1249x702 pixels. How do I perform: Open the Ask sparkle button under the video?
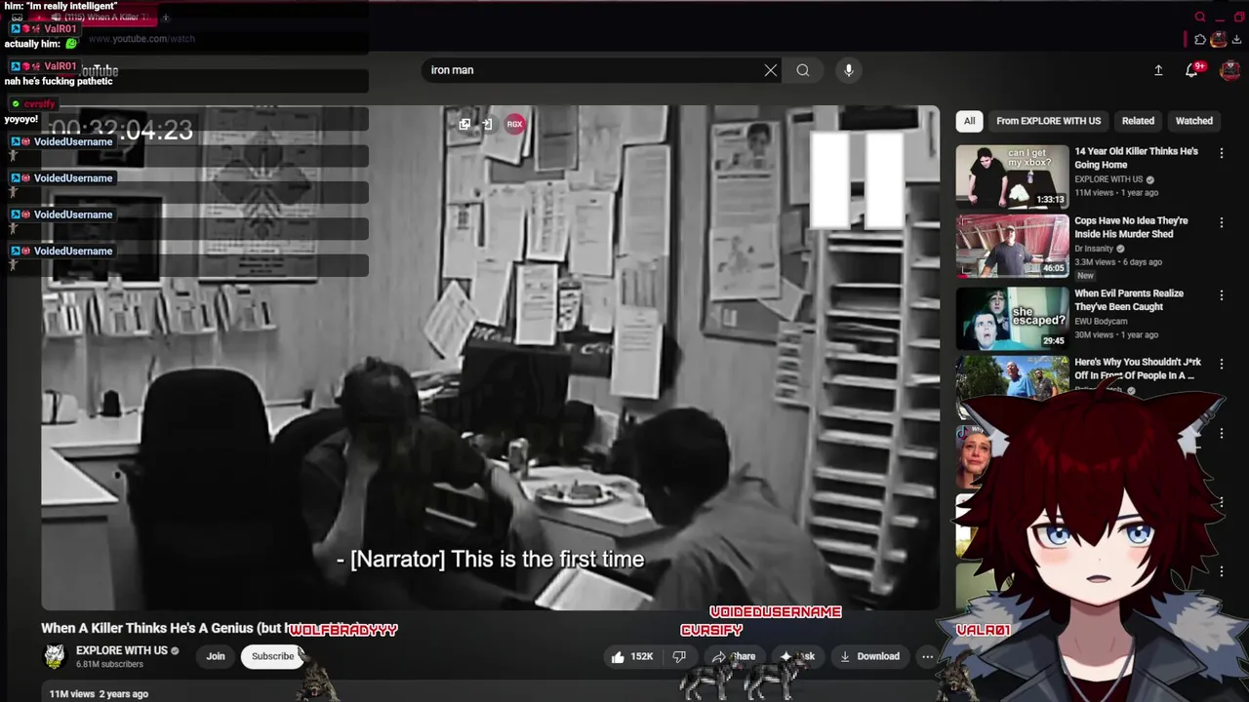[x=797, y=656]
